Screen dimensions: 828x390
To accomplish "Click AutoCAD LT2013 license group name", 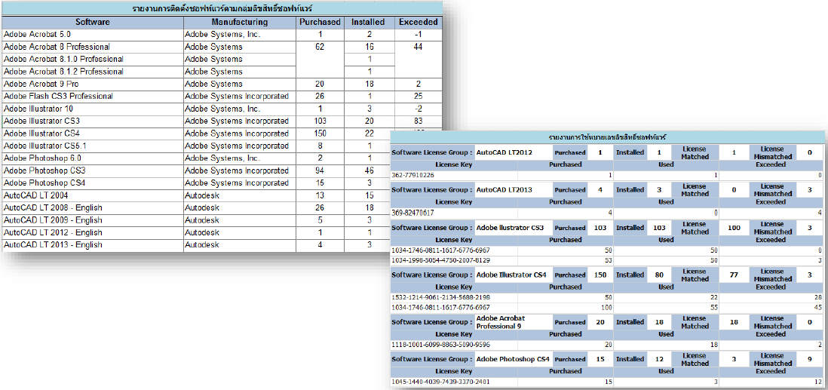I will (504, 189).
